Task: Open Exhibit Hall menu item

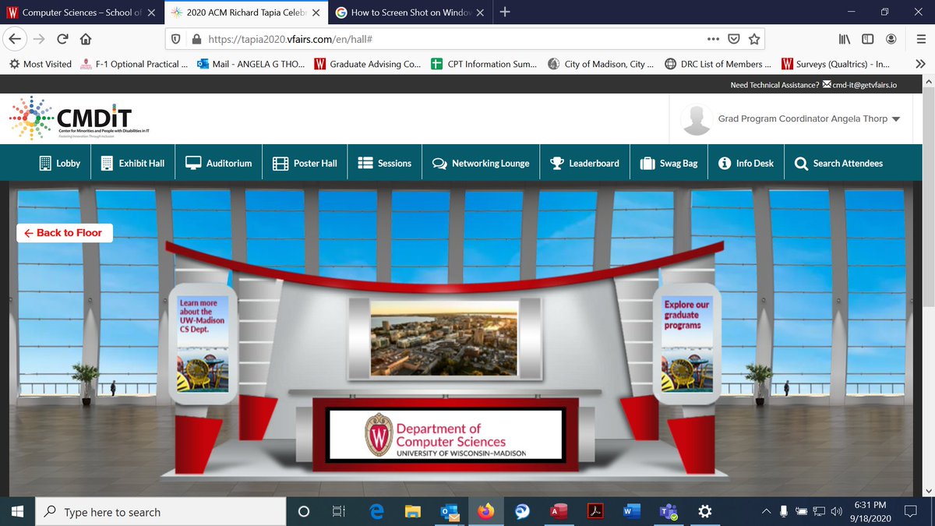Action: (x=133, y=163)
